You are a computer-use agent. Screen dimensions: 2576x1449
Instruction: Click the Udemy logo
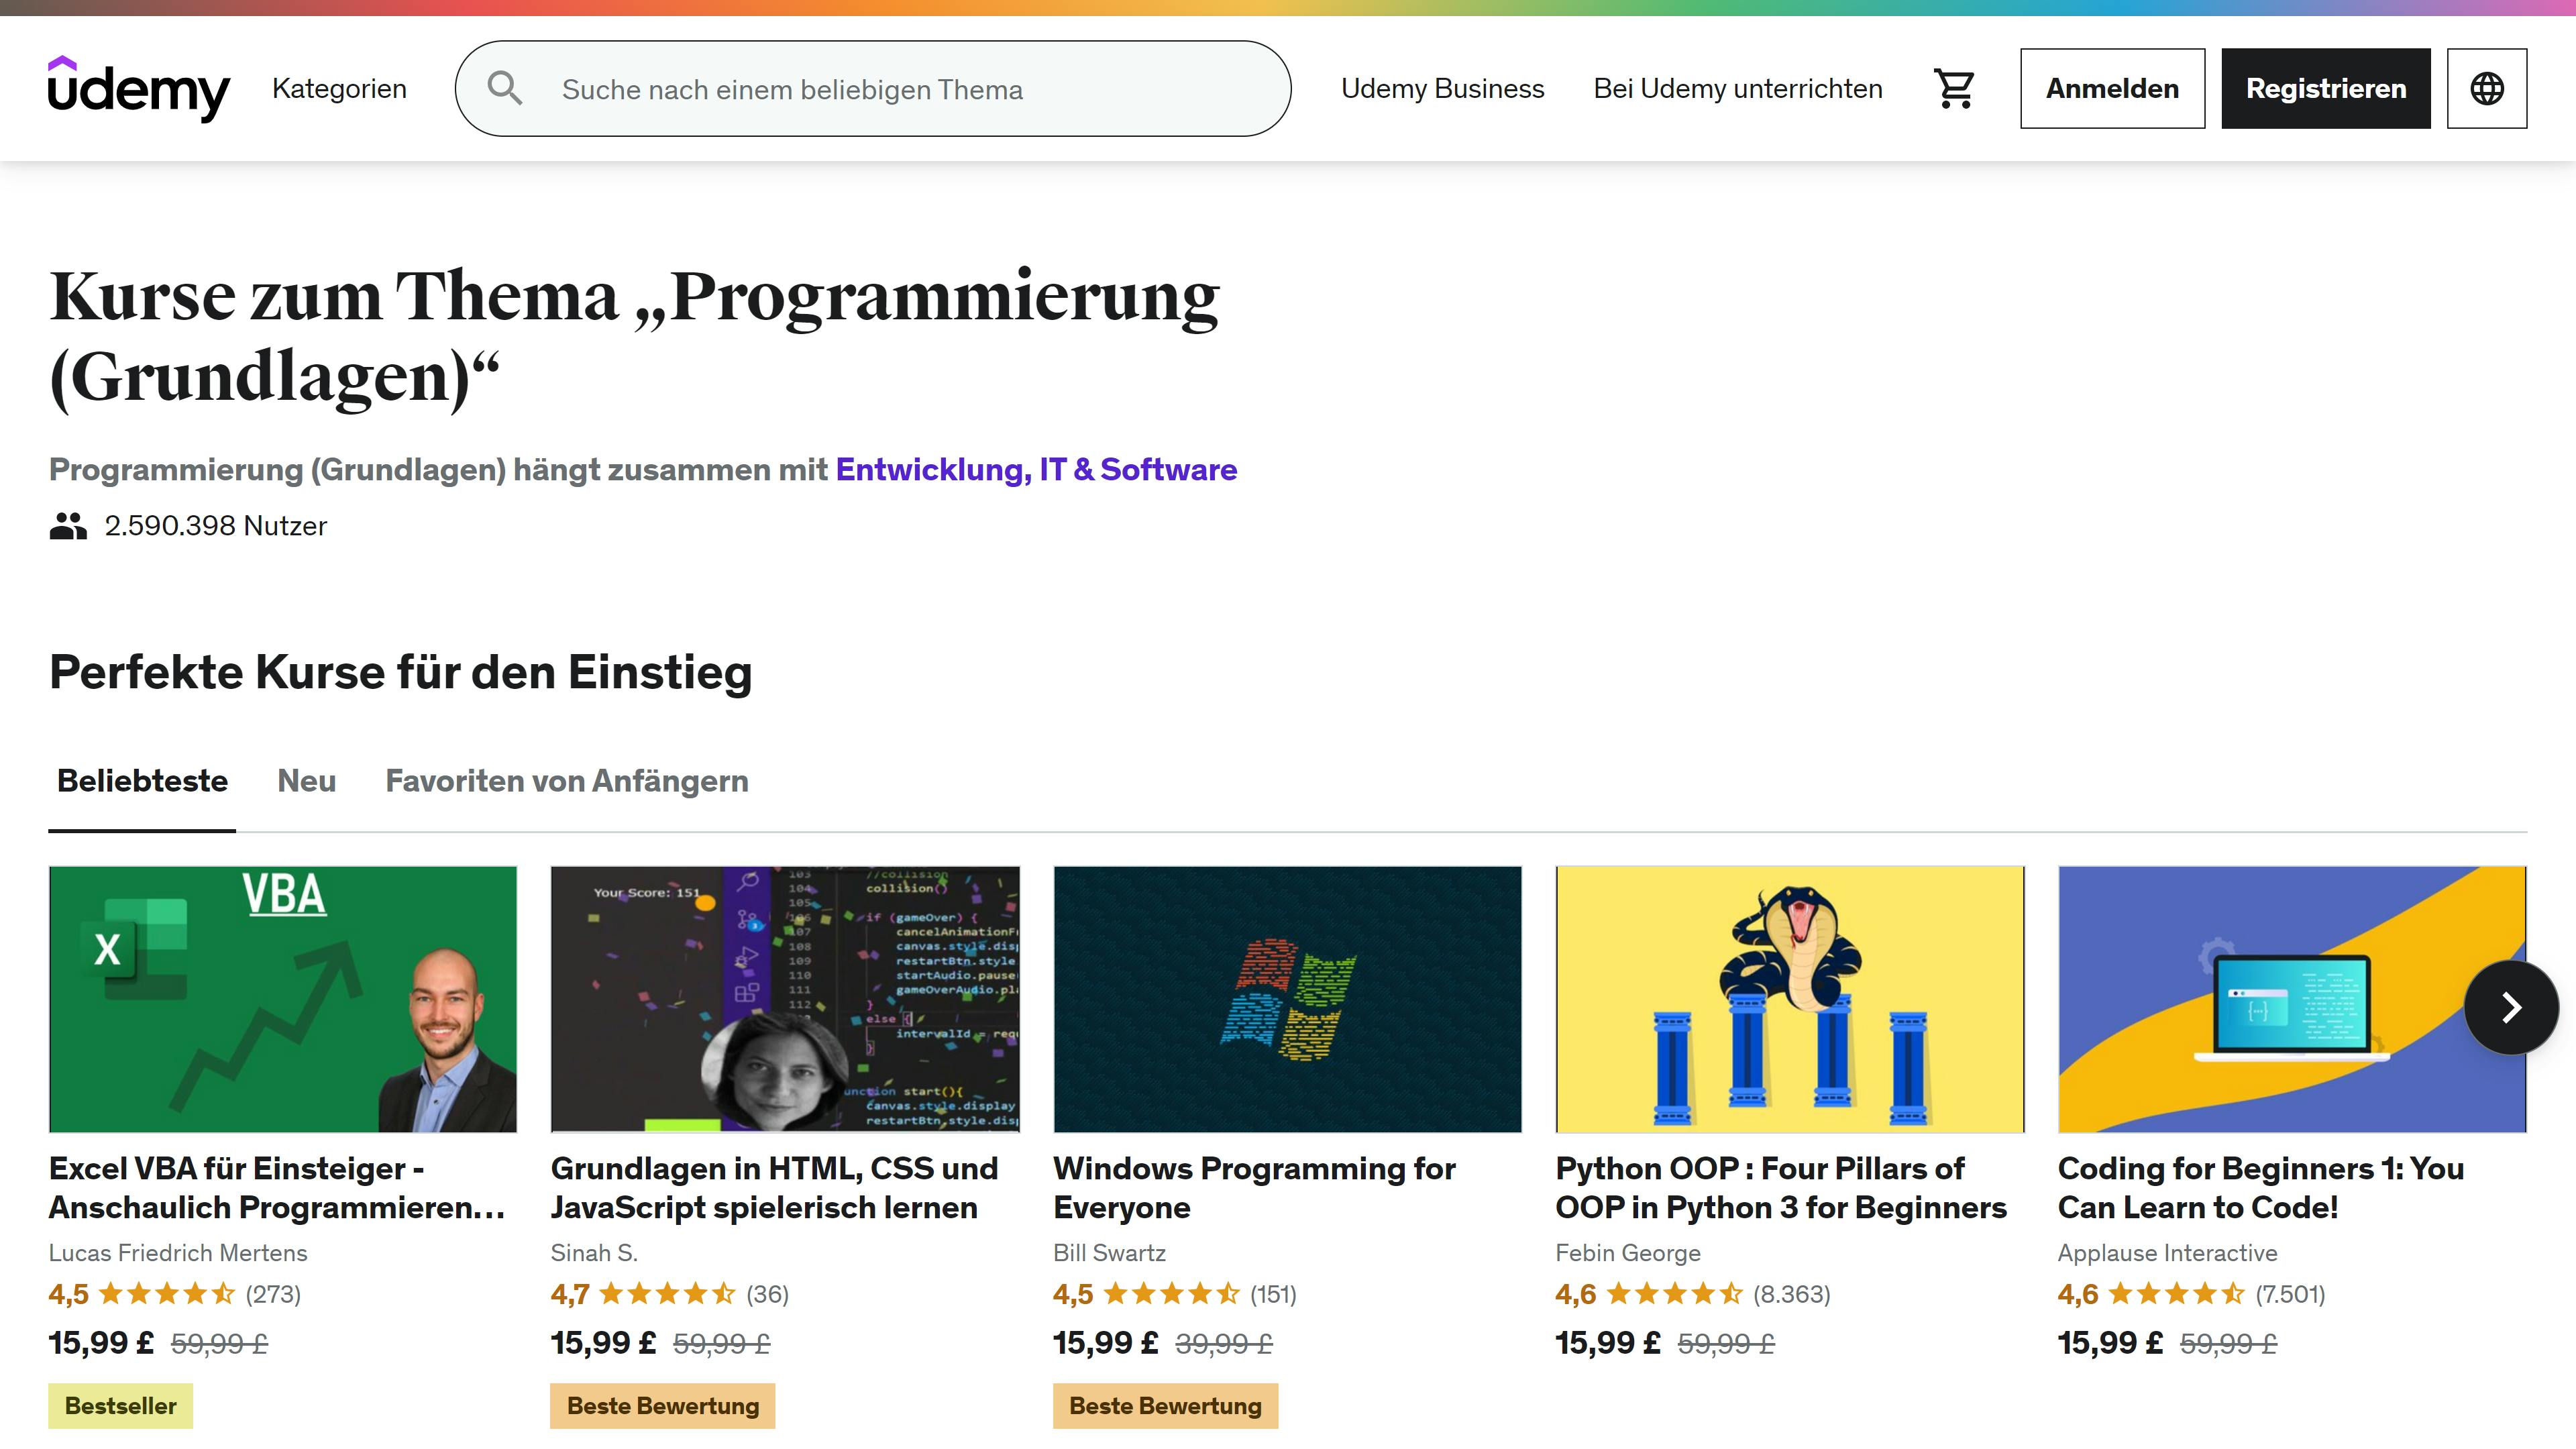pos(139,88)
